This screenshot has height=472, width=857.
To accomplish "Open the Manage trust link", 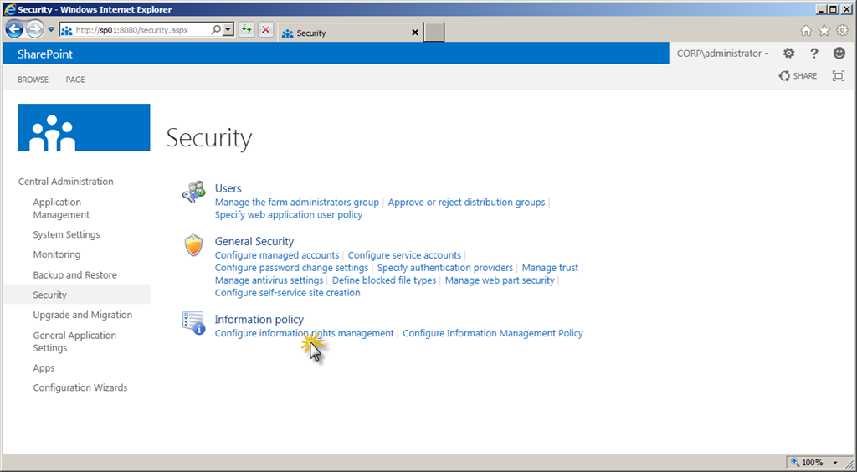I will click(x=550, y=268).
